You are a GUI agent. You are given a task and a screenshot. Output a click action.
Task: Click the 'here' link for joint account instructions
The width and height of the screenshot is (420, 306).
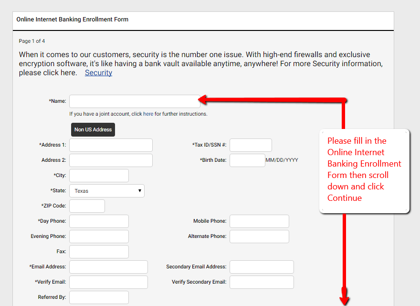pyautogui.click(x=147, y=114)
